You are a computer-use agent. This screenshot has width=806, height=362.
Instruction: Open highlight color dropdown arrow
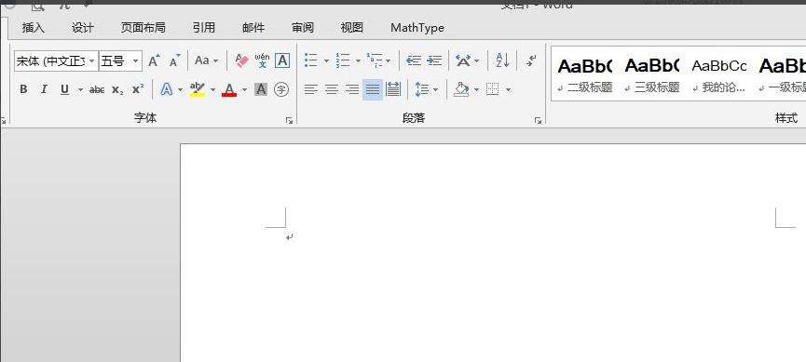[212, 90]
